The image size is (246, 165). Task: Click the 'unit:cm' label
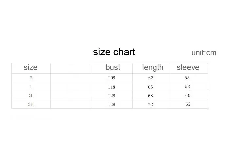pos(204,53)
